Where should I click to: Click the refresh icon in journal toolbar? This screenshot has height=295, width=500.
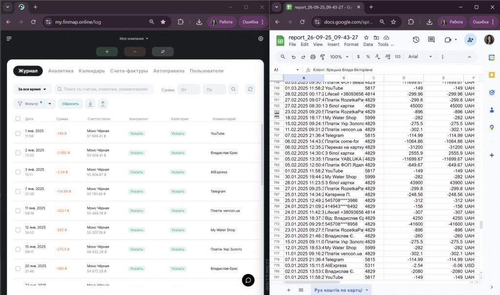(x=250, y=89)
